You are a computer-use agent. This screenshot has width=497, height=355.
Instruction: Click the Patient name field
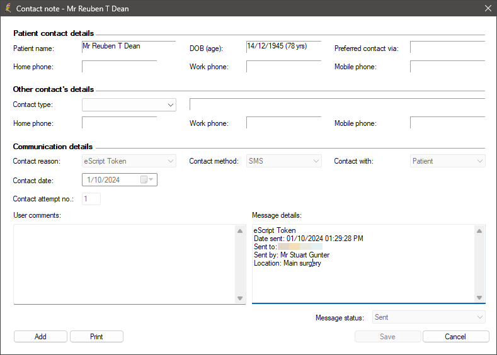pos(129,47)
